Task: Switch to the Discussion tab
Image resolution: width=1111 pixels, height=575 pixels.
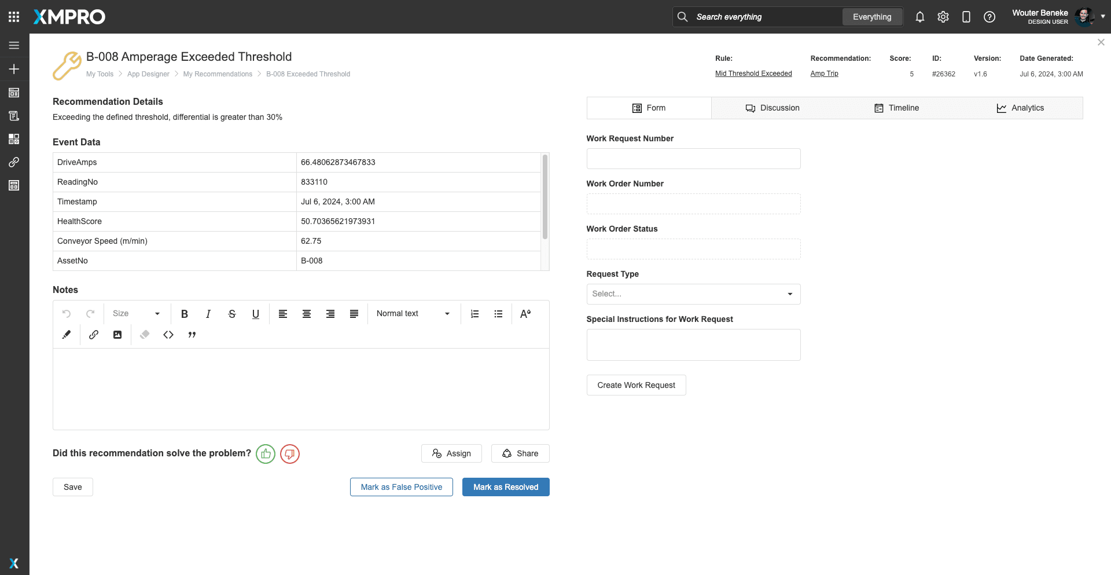Action: click(772, 108)
